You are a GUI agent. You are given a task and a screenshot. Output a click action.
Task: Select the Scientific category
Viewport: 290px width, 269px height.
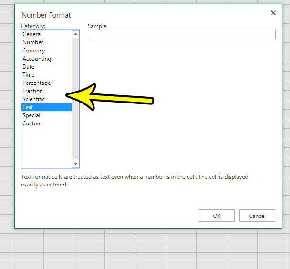[x=47, y=99]
